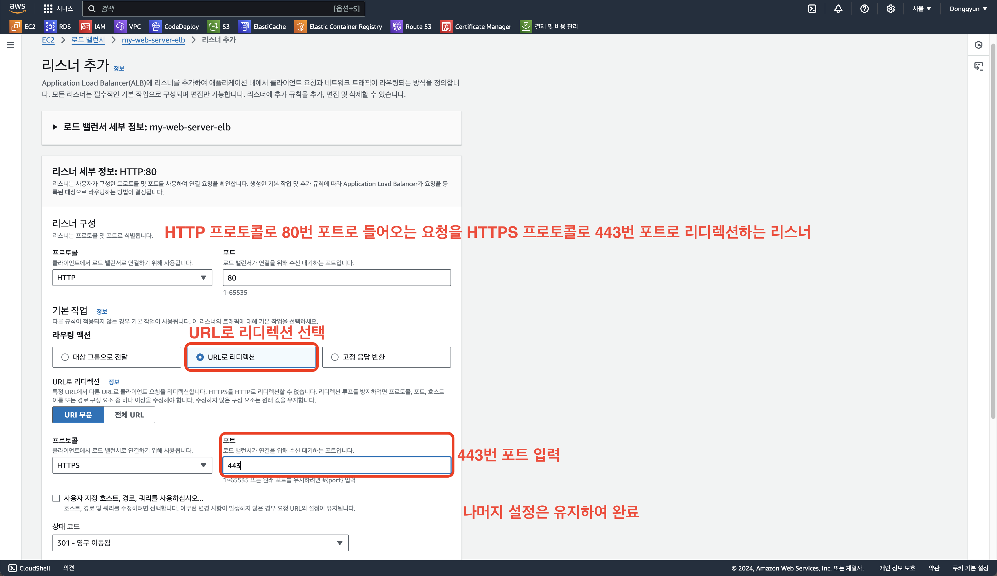Open the HTTP listener protocol dropdown
Image resolution: width=997 pixels, height=576 pixels.
[x=132, y=278]
